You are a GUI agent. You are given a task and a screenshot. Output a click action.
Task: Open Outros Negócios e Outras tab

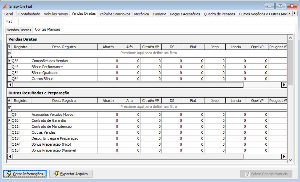point(262,14)
